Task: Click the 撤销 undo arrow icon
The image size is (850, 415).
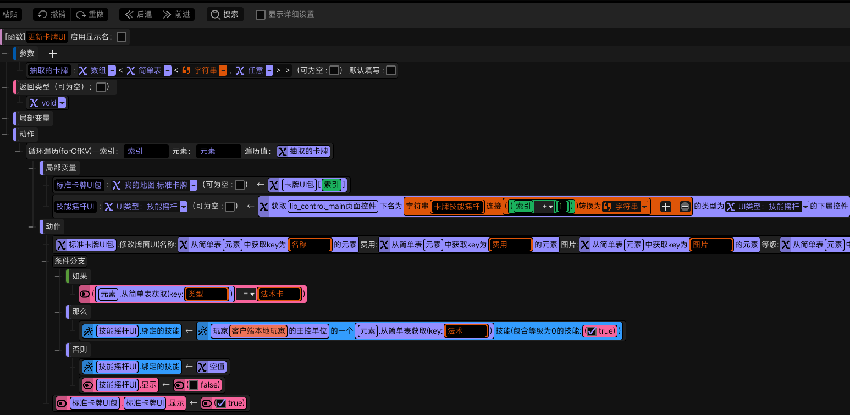Action: point(42,14)
